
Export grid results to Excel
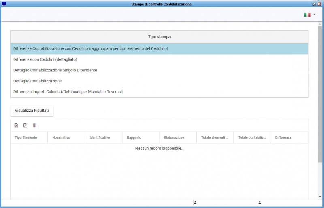[16, 125]
